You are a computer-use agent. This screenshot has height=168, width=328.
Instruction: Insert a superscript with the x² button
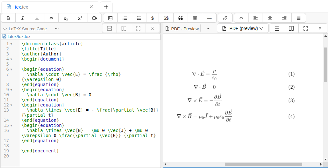point(80,18)
